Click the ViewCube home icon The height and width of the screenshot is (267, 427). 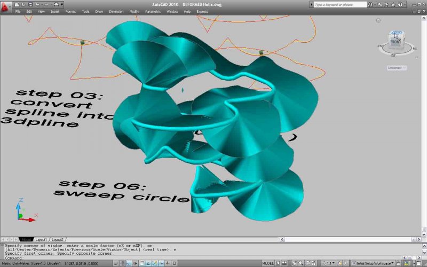pyautogui.click(x=378, y=21)
